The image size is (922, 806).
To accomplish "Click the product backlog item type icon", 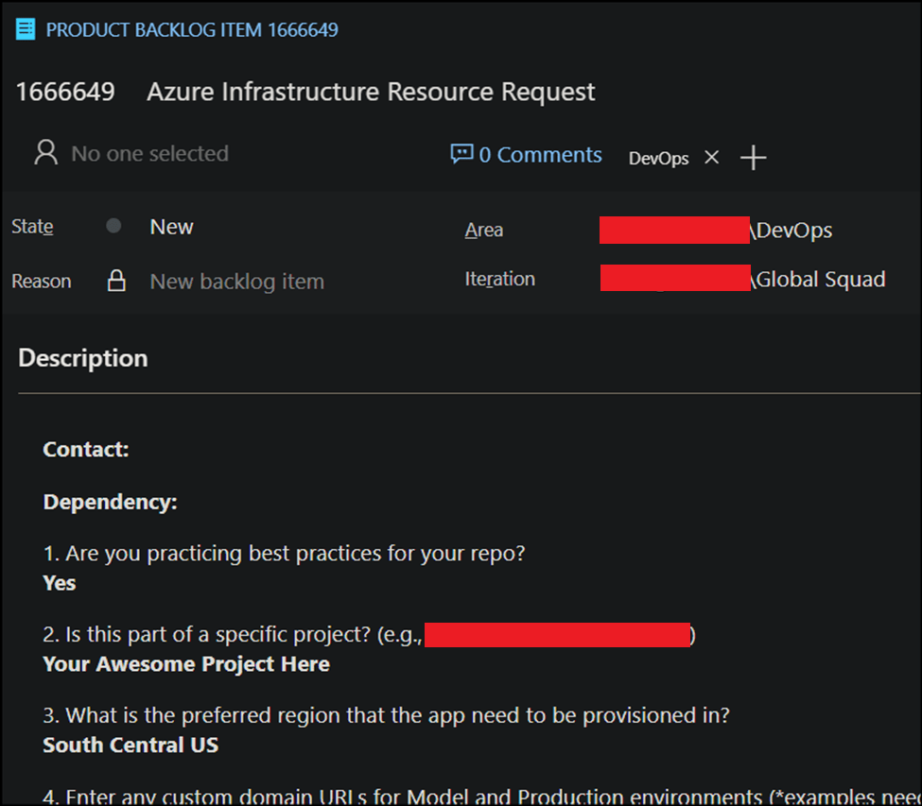I will pos(26,29).
